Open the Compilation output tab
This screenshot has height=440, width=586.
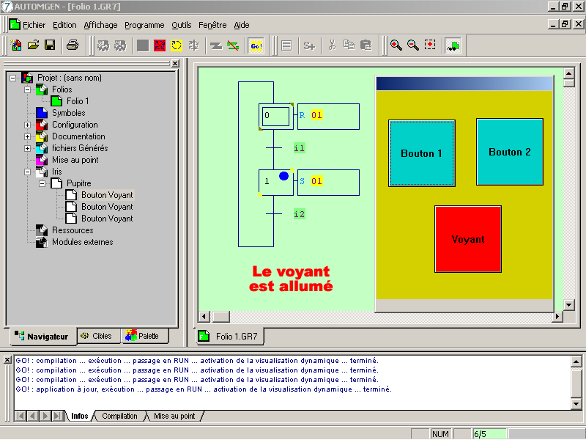(119, 416)
